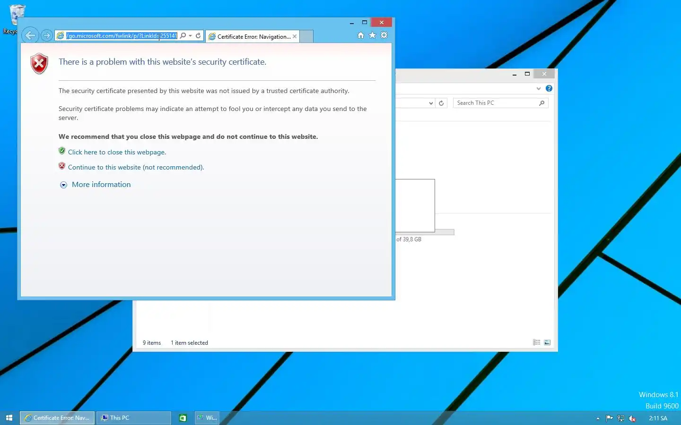Click the 'Wi...' taskbar button
681x425 pixels.
pos(207,418)
